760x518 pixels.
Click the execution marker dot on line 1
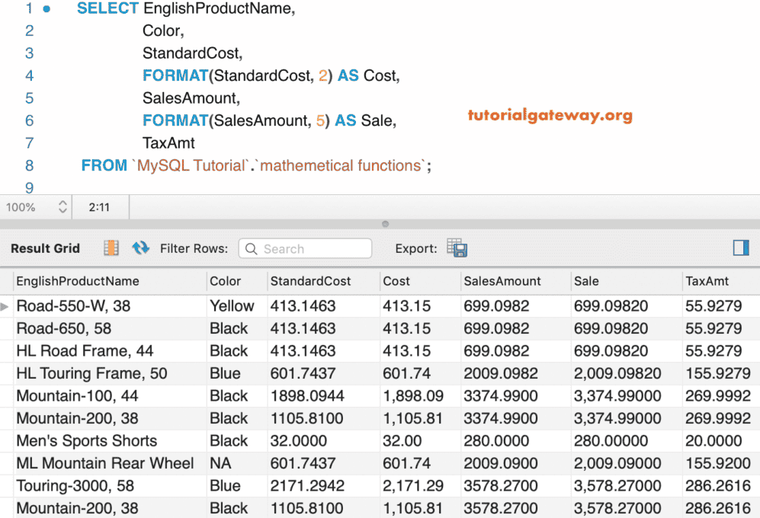(47, 9)
